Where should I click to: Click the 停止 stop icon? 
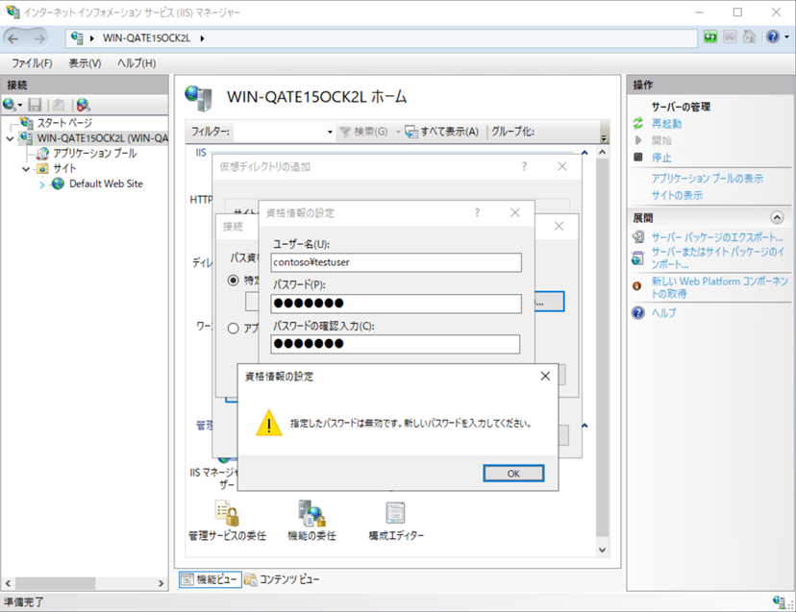(638, 158)
